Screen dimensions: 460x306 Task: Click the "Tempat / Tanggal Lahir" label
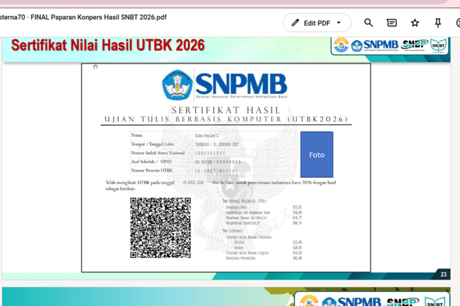152,144
